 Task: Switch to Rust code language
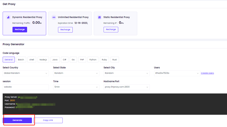(x=114, y=60)
